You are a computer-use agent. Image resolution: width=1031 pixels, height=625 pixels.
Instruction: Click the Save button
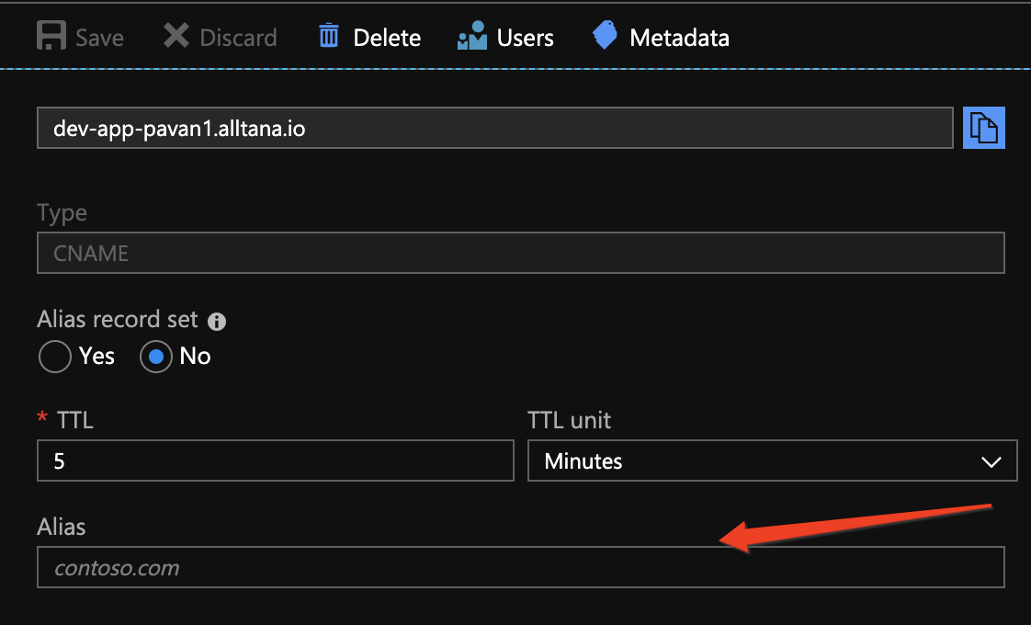tap(80, 36)
